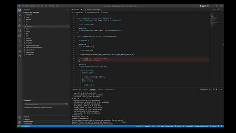
Task: Open the Accounts icon in the activity bar
Action: point(20,117)
